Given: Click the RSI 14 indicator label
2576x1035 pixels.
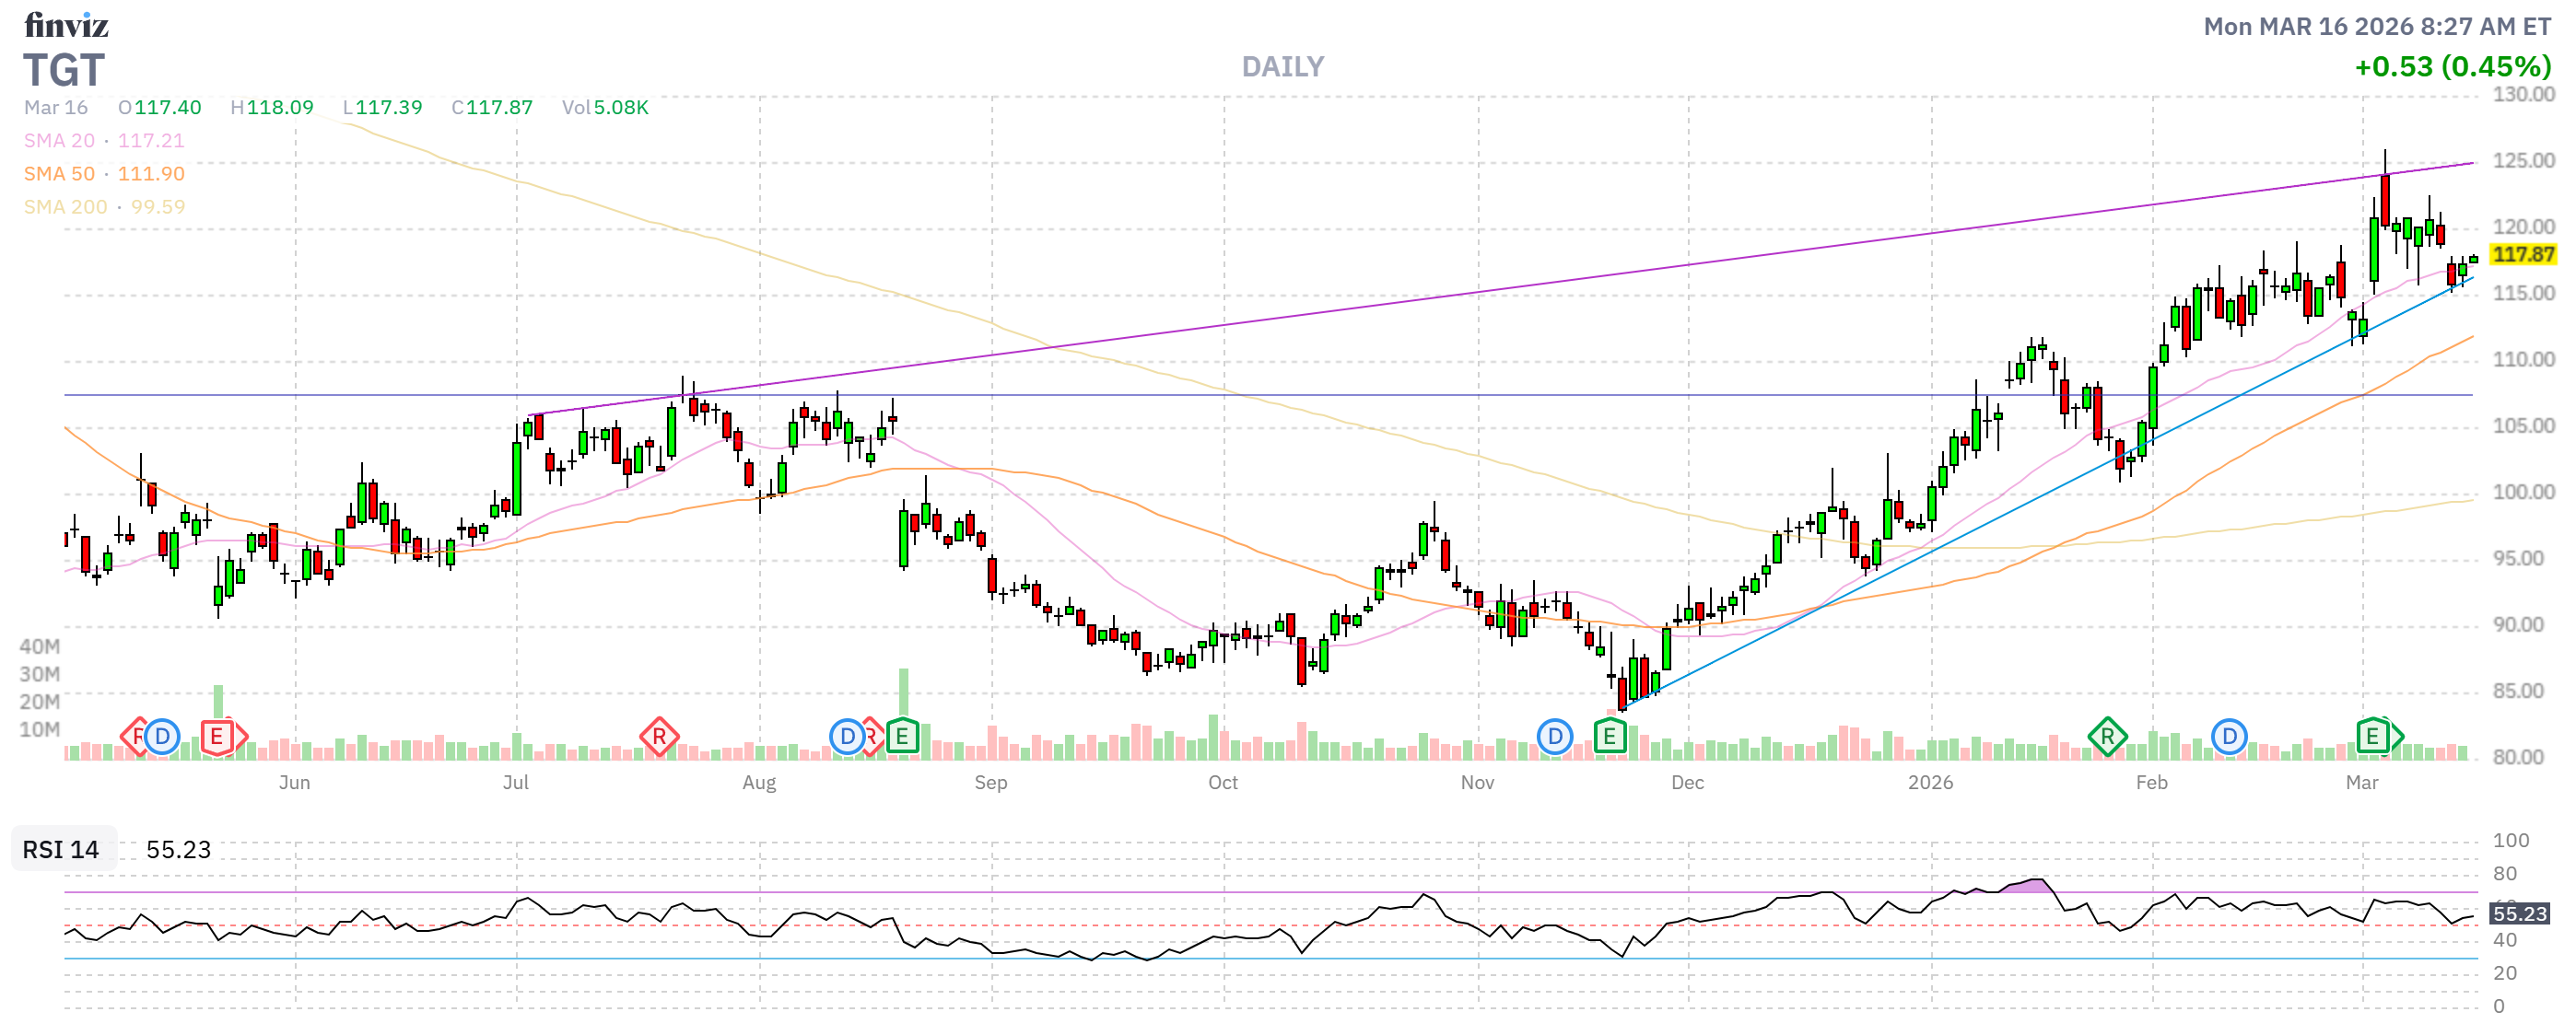Looking at the screenshot, I should (61, 849).
